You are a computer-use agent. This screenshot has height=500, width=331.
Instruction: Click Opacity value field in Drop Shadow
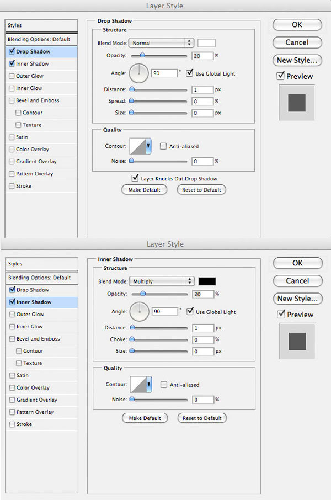point(202,56)
